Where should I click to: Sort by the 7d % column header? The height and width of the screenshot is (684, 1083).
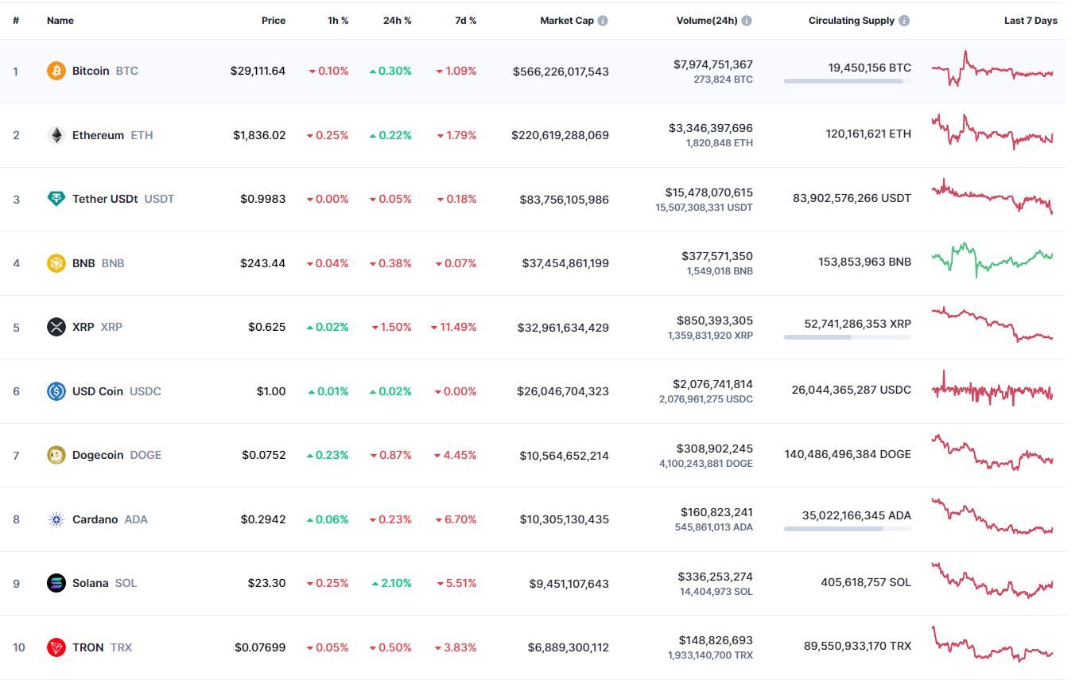pos(465,21)
